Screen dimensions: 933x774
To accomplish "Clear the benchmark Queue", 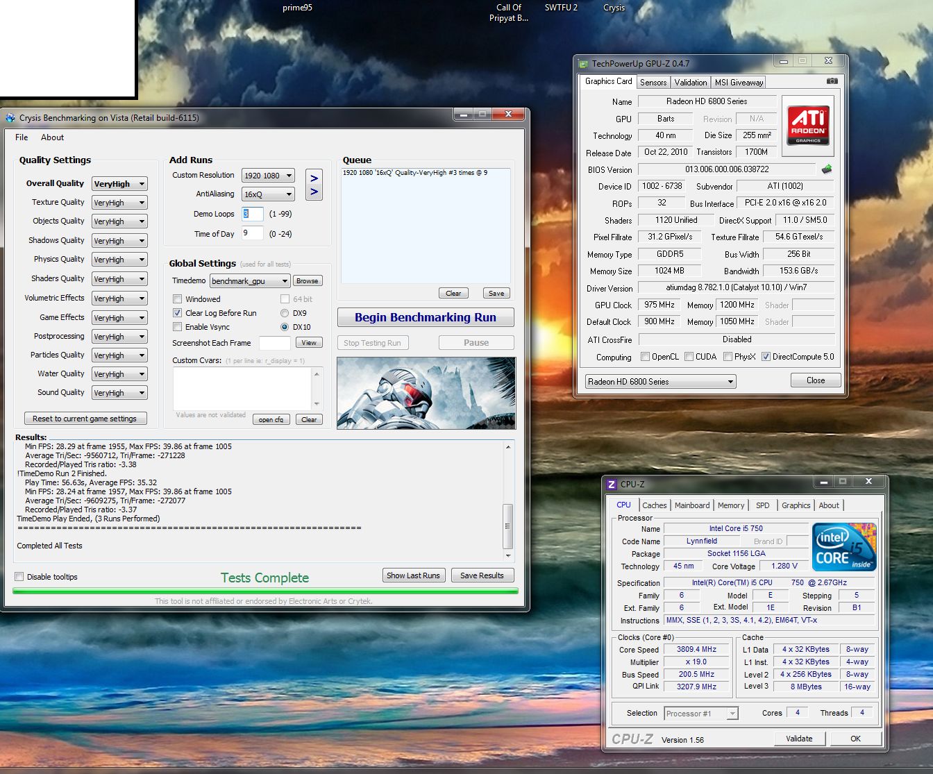I will click(x=453, y=293).
